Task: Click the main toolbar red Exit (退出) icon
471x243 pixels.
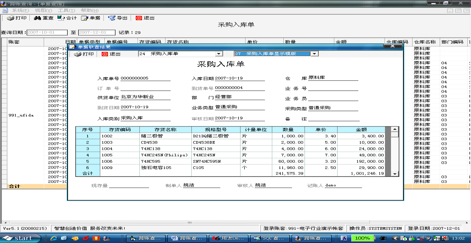Action: 139,18
